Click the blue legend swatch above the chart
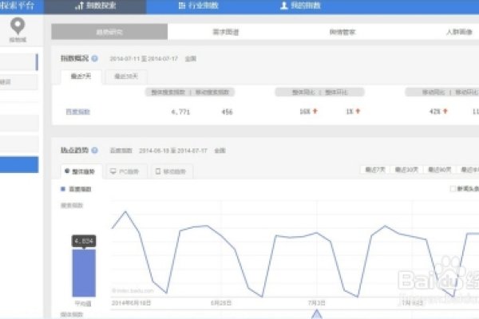This screenshot has height=319, width=479. point(63,189)
